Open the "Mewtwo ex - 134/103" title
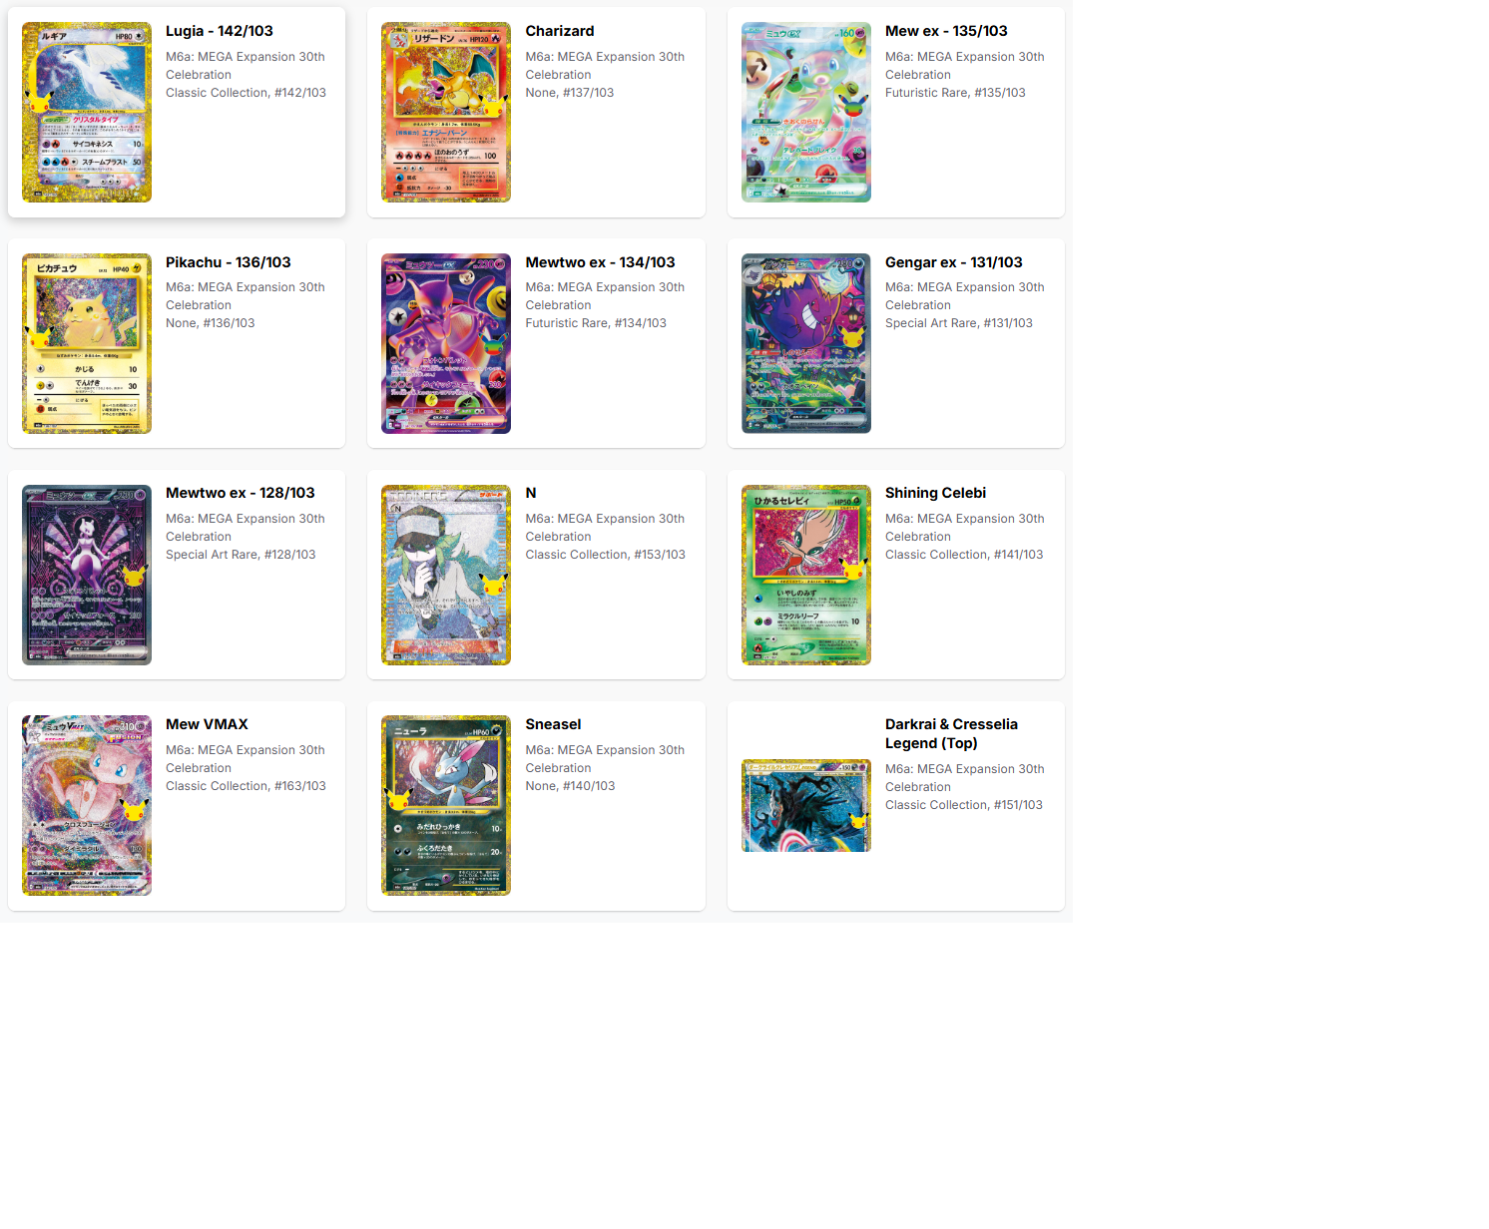 601,262
